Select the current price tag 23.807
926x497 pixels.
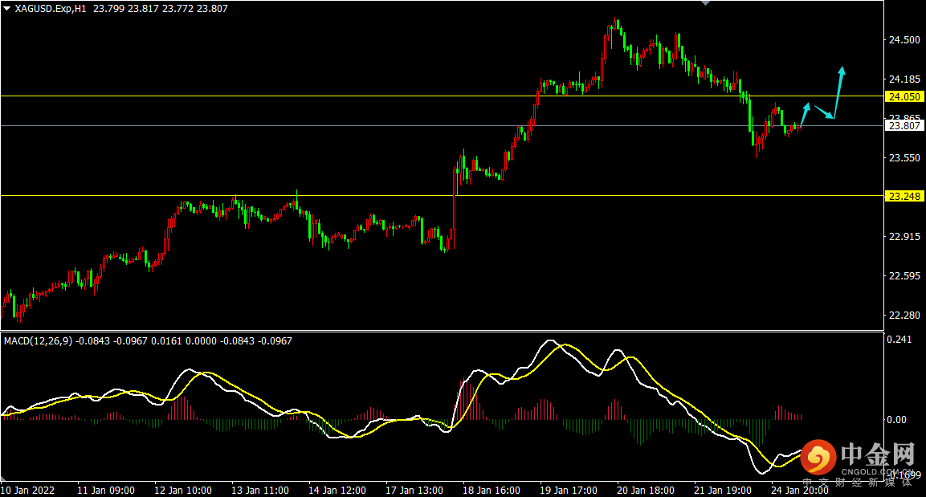[x=904, y=125]
